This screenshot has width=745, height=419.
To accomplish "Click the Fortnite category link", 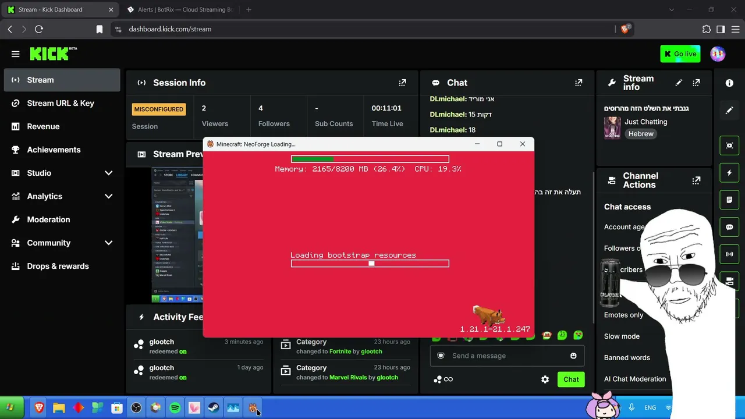I will point(340,351).
